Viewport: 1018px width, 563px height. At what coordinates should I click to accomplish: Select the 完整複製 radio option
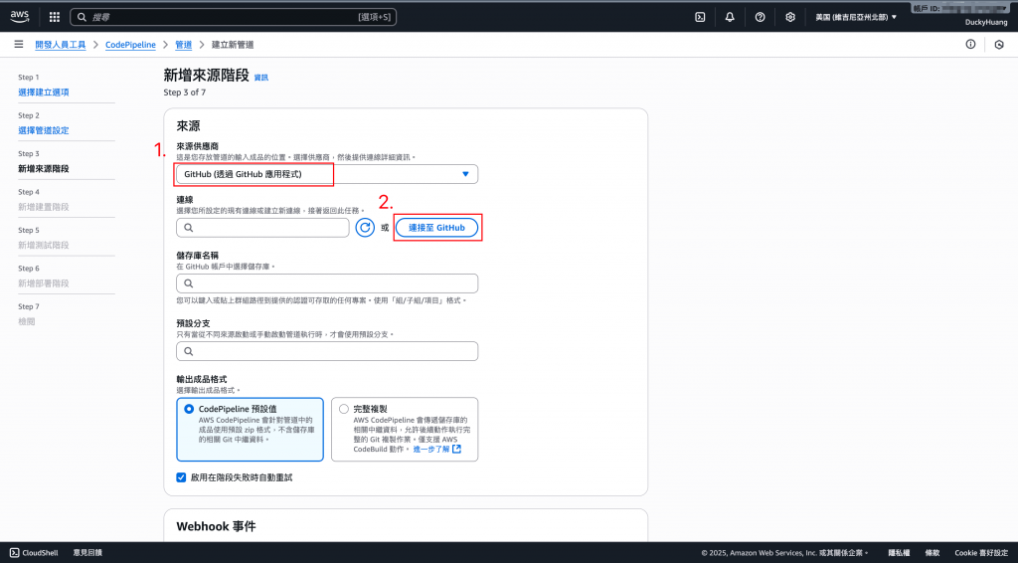click(x=343, y=409)
